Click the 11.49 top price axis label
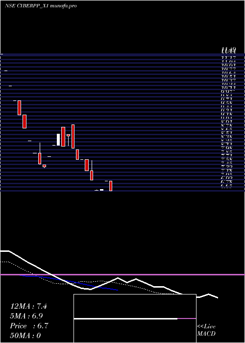Screen dimensions: 245x343 click(x=228, y=49)
